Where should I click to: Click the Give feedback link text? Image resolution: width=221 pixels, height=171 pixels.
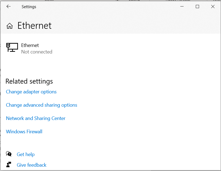click(x=31, y=165)
